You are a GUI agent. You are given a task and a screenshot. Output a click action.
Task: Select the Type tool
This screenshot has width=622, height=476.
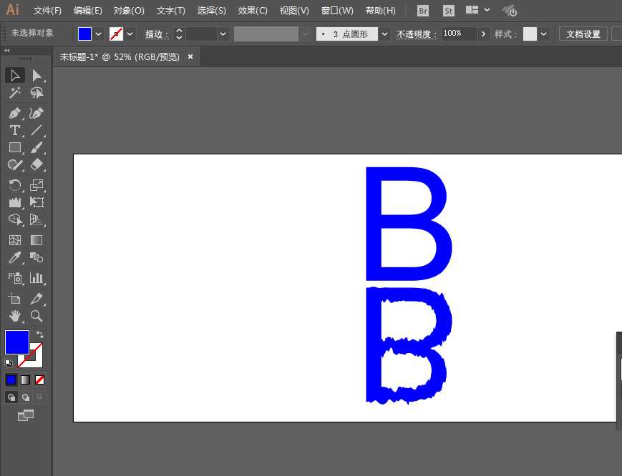pyautogui.click(x=14, y=130)
